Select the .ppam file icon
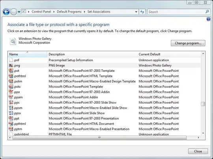The image size is (213, 159). (11, 97)
